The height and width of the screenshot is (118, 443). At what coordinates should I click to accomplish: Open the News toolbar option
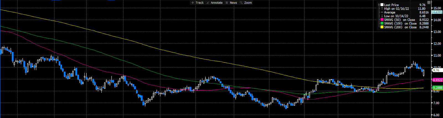point(233,3)
